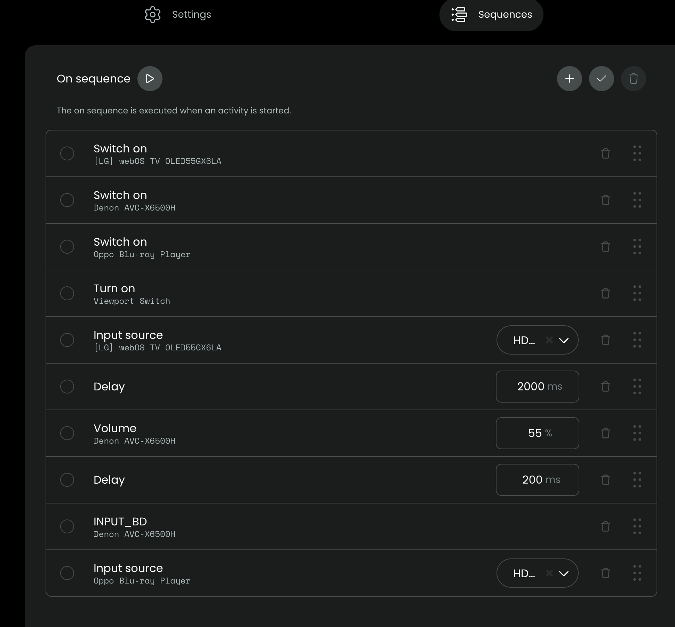Switch to the Sequences tab
This screenshot has height=627, width=675.
(491, 15)
